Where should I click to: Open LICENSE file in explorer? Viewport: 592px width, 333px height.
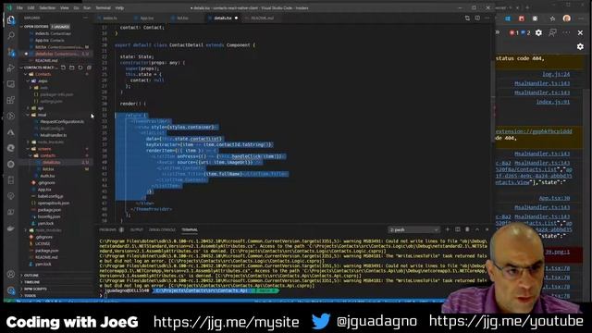[x=43, y=244]
